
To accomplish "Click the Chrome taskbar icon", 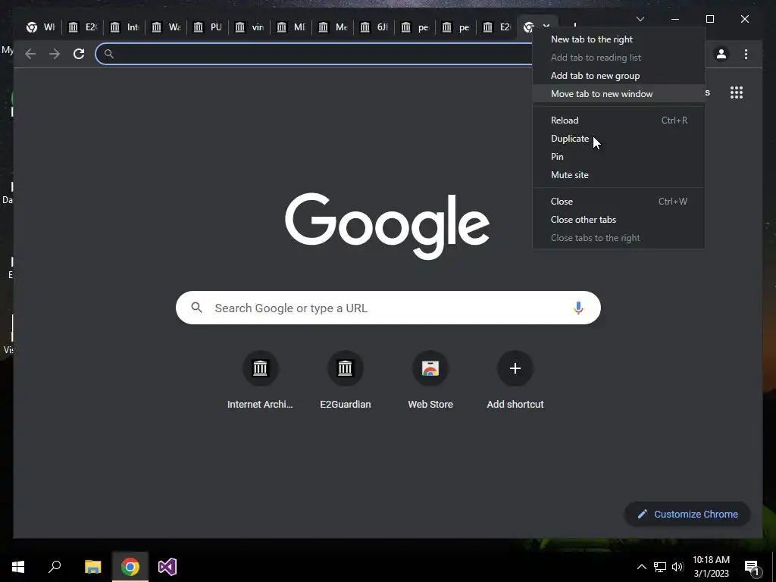I will click(x=130, y=567).
